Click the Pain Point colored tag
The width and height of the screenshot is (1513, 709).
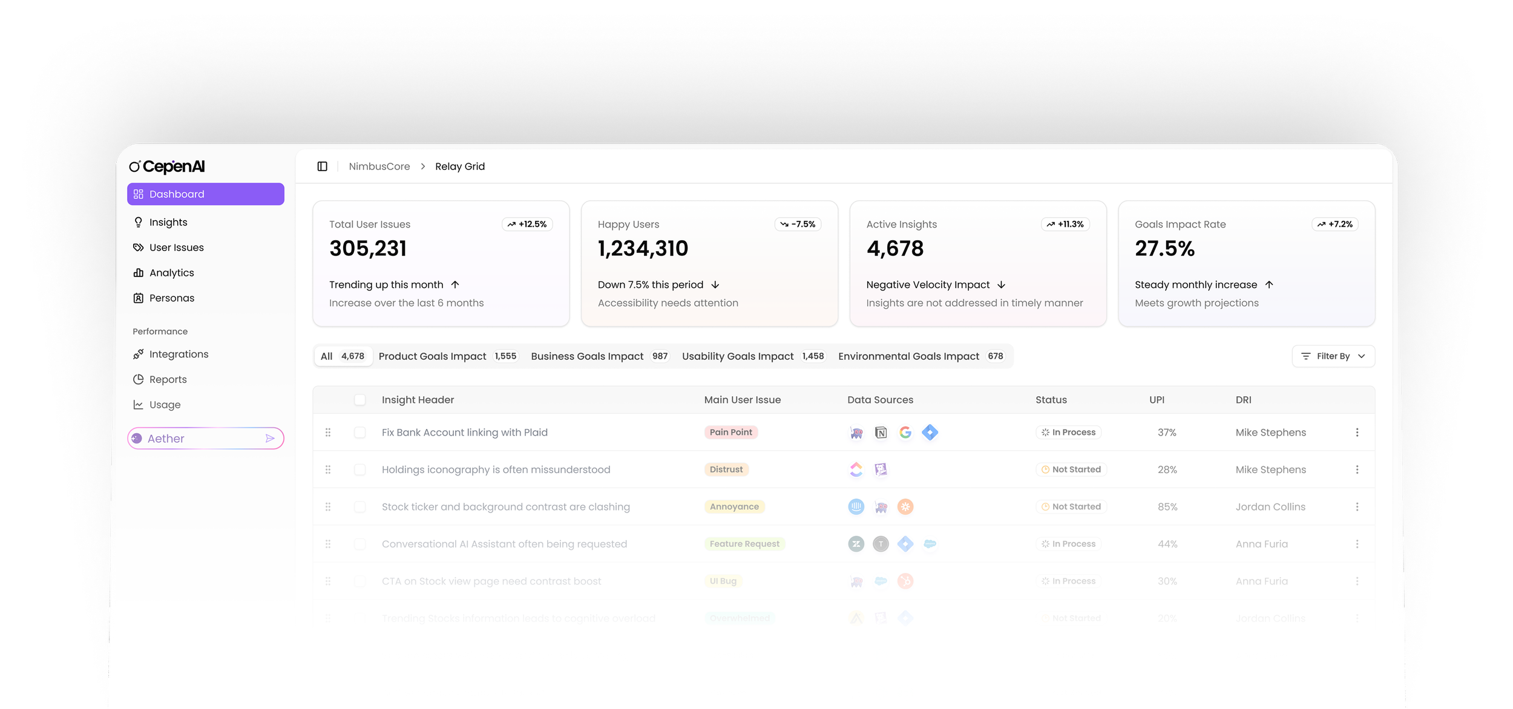coord(730,433)
